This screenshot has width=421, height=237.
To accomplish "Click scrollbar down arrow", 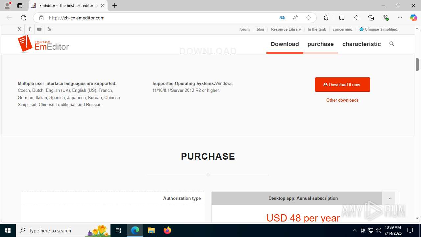I will [417, 218].
